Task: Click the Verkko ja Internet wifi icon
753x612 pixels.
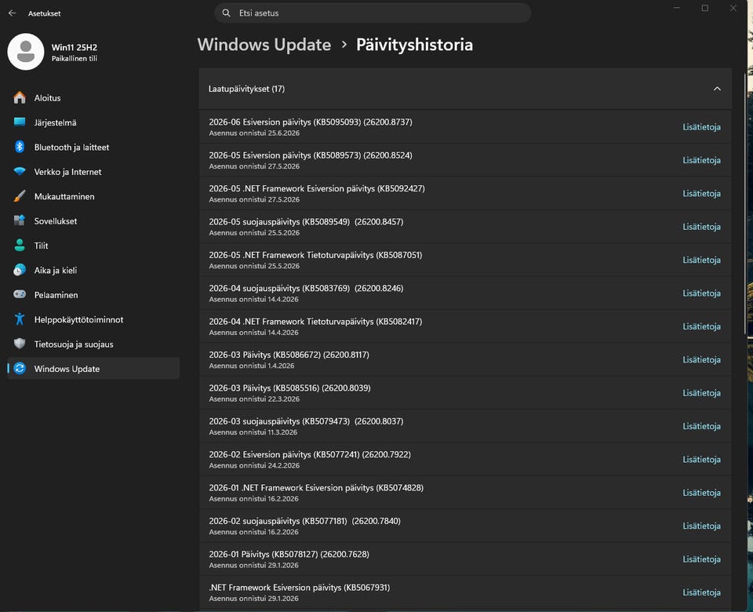Action: (20, 172)
